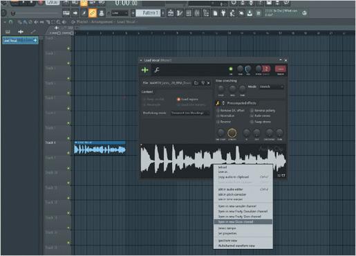
Task: Choose Open in new sampler channel
Action: coord(243,206)
